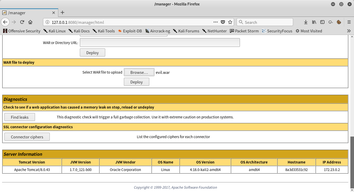Show site information for 127.0.0.1
Screen dimensions: 354x192
coord(47,22)
